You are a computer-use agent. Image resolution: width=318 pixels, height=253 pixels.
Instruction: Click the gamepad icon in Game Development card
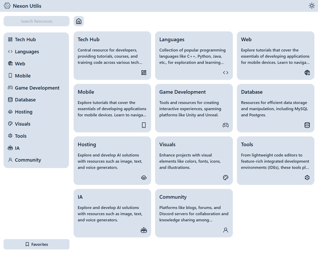(x=226, y=125)
